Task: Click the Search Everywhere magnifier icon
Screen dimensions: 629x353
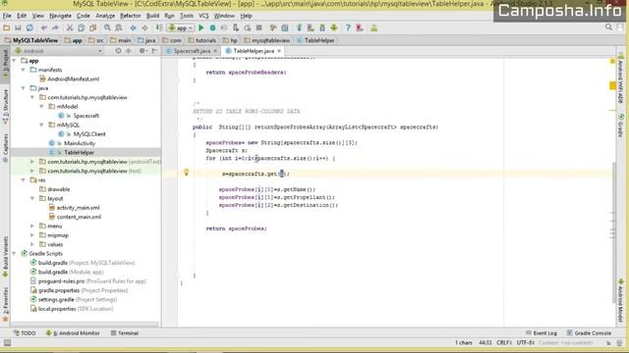Action: pyautogui.click(x=608, y=27)
